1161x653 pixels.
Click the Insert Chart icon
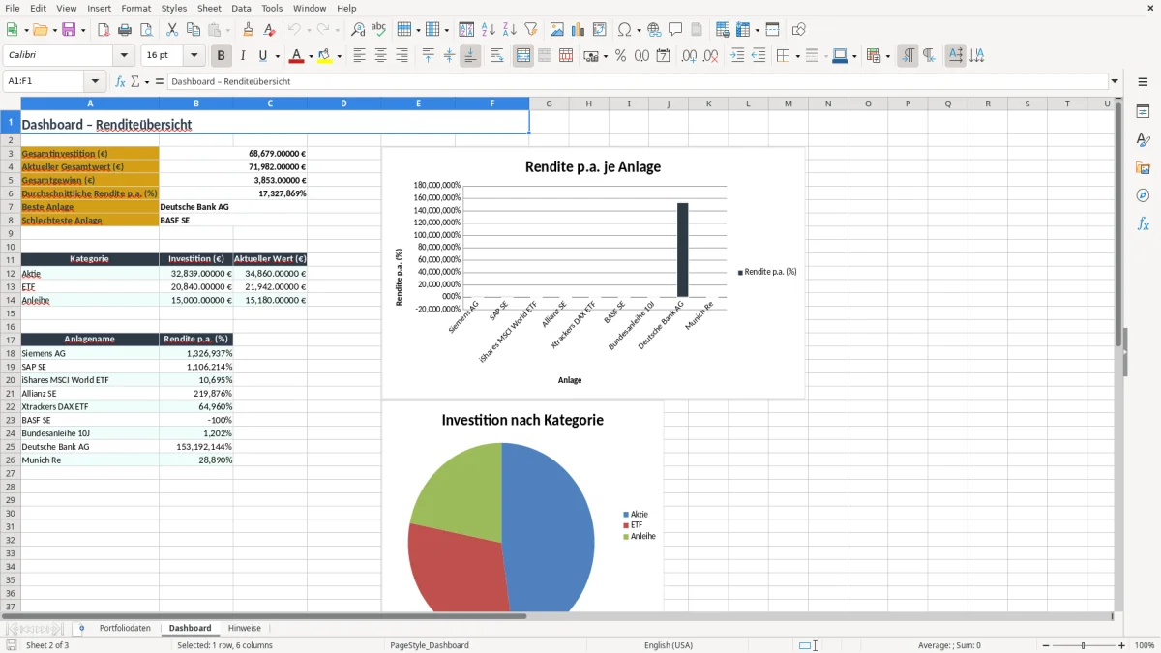pyautogui.click(x=579, y=30)
